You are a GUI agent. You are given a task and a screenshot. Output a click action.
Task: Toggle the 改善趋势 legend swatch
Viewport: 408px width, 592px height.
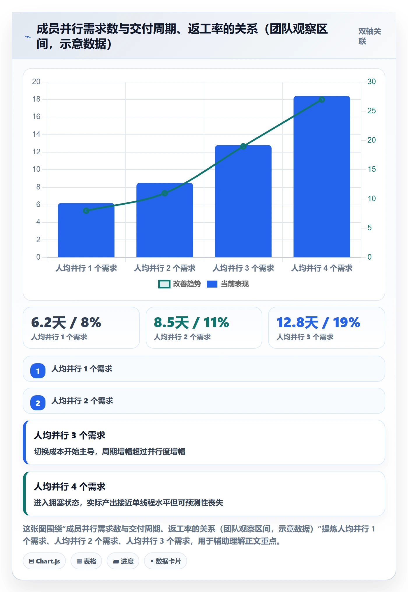[x=164, y=284]
